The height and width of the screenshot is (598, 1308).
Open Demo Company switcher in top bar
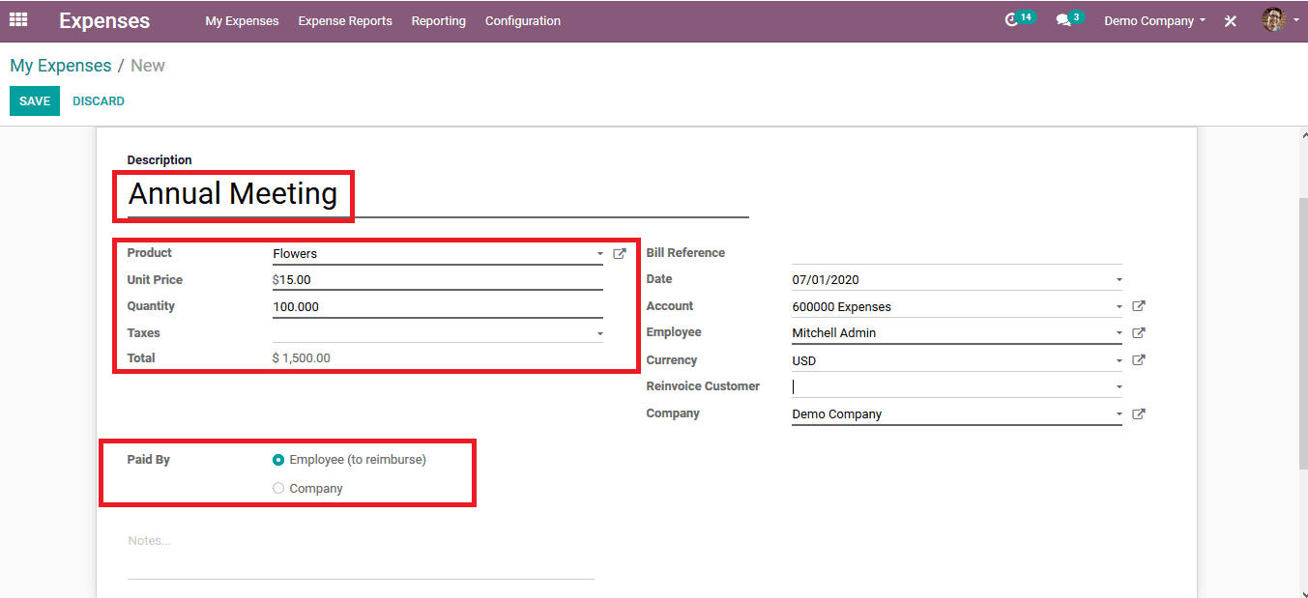[1154, 20]
